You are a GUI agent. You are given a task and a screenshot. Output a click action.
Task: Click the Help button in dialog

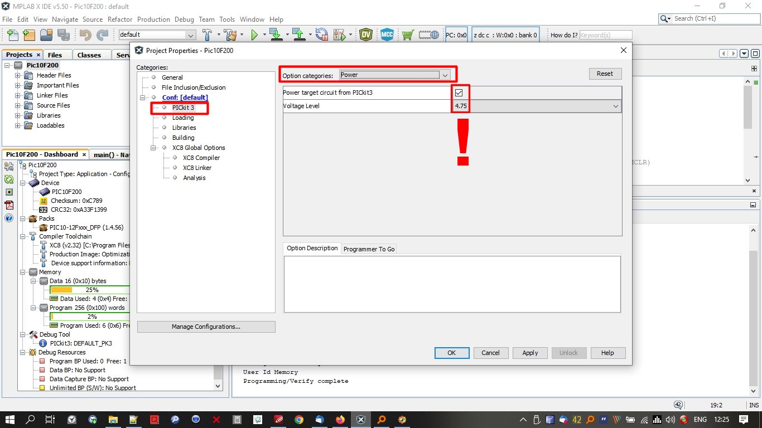(607, 353)
